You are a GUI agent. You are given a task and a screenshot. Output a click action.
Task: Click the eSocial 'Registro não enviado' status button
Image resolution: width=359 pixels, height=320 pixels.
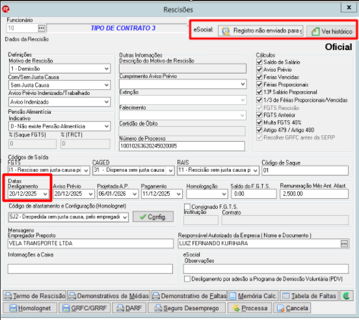click(261, 31)
